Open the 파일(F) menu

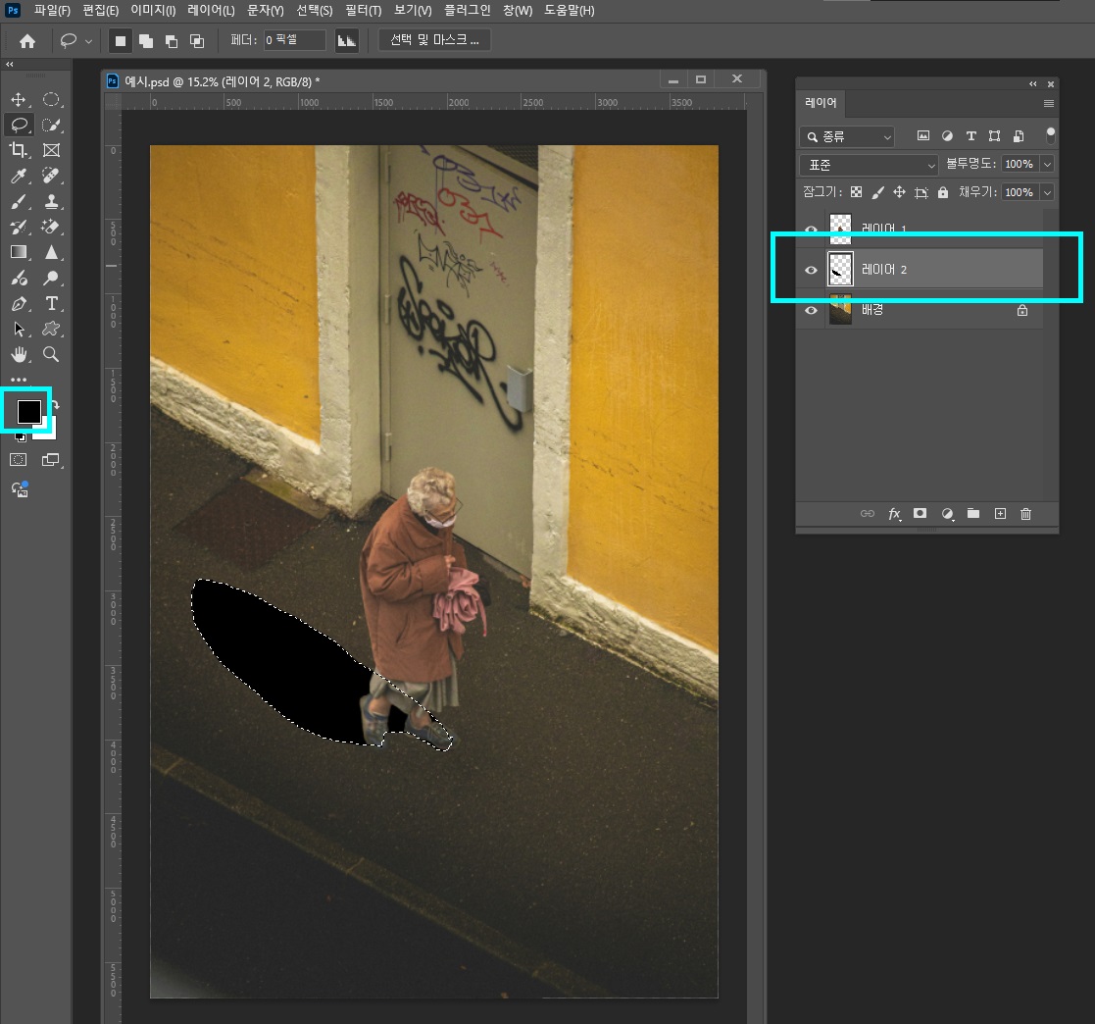[52, 11]
